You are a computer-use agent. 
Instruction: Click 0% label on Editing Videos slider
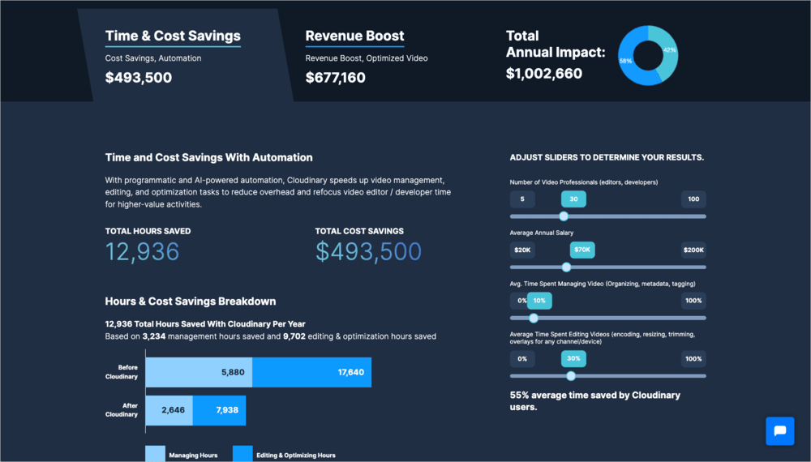coord(522,358)
